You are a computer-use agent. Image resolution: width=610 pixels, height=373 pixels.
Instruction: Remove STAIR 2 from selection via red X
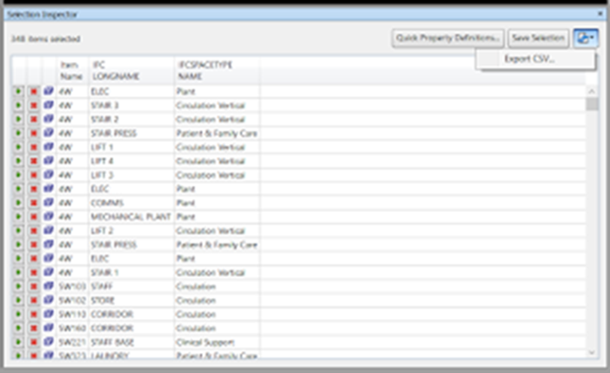click(34, 119)
